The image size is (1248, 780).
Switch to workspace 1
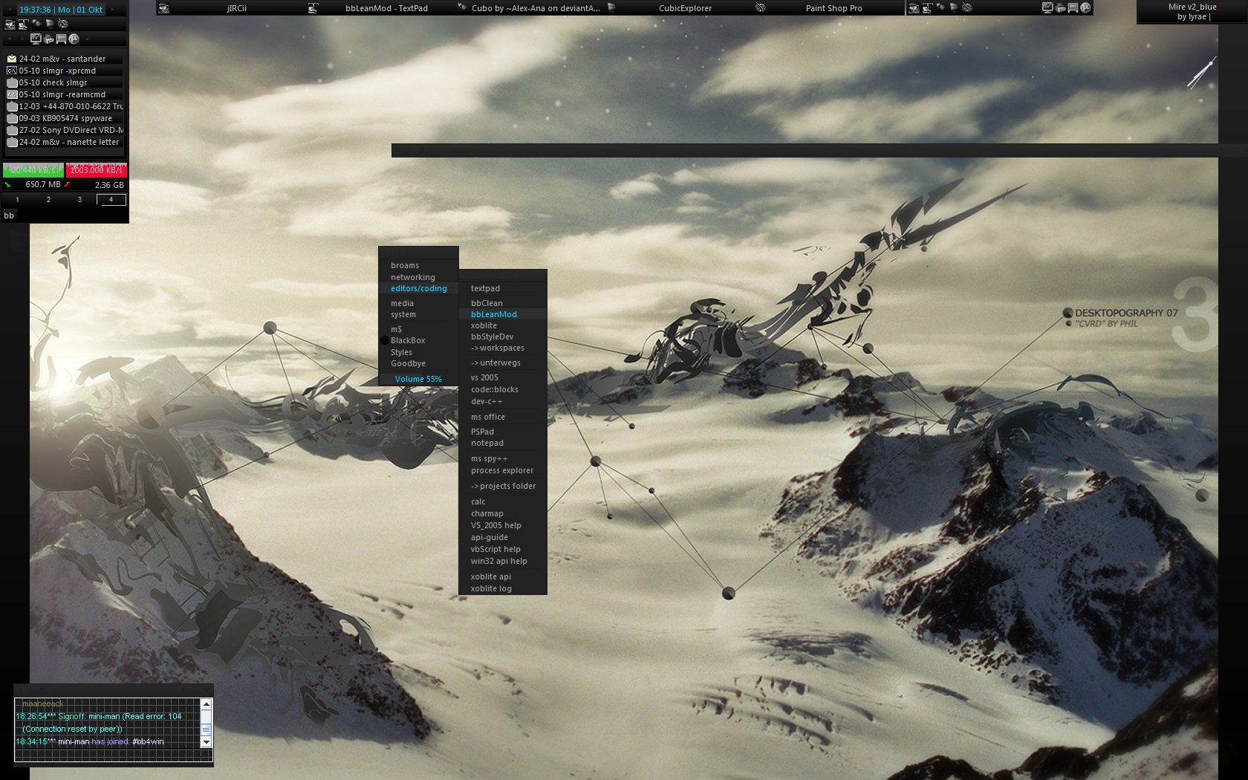coord(17,199)
